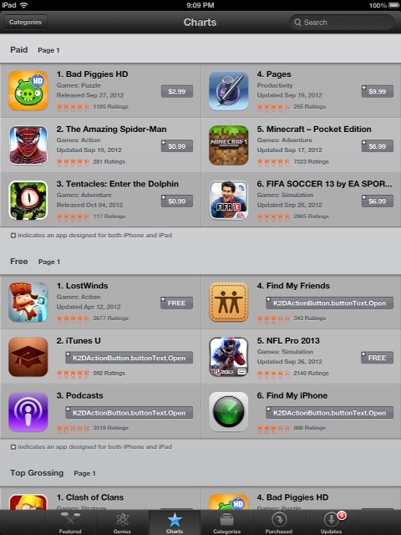Open Updates tab with badge

(331, 522)
